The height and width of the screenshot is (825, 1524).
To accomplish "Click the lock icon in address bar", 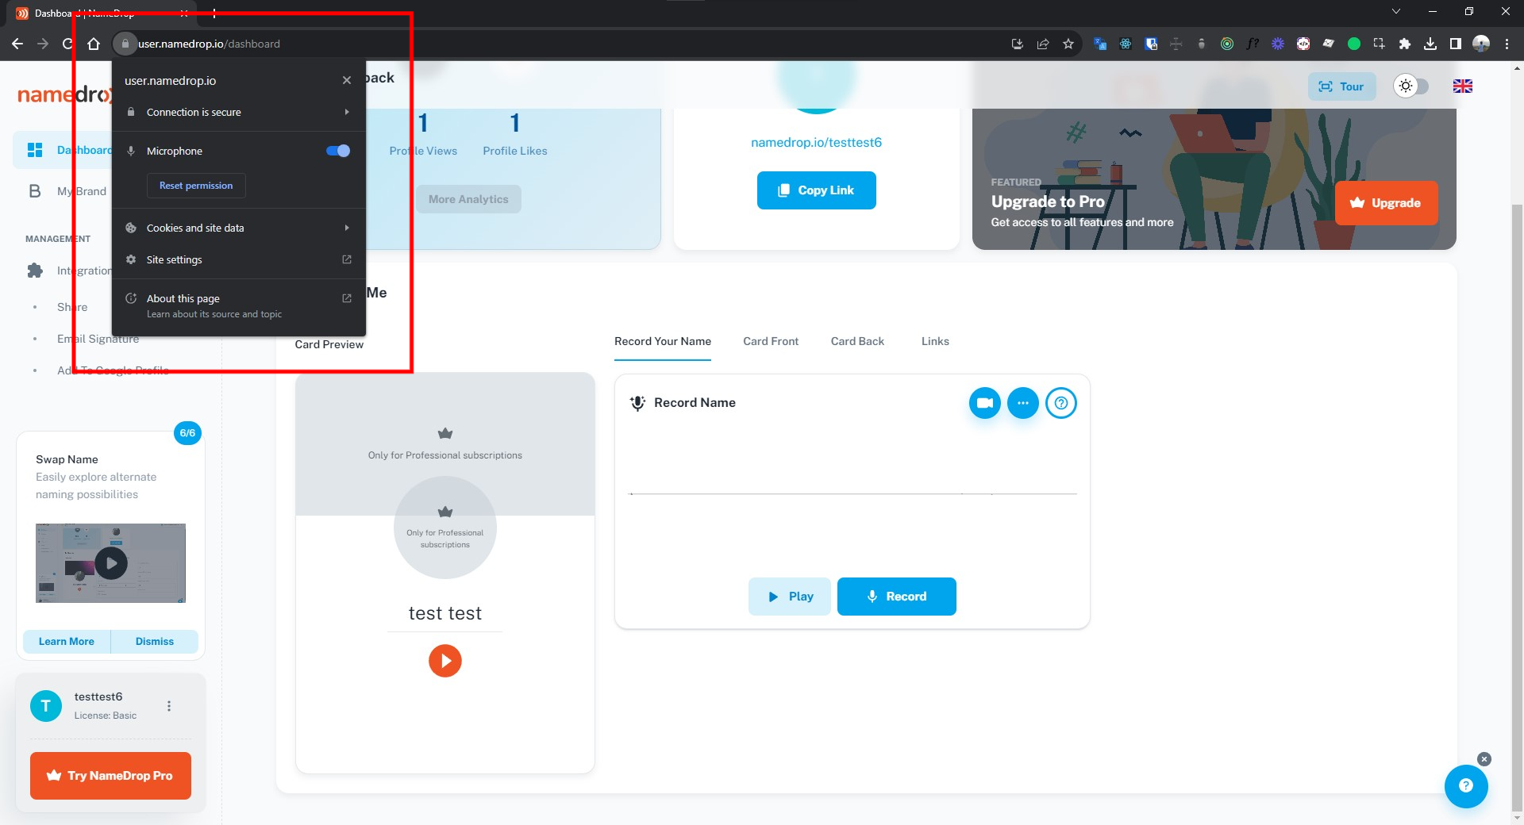I will click(x=125, y=44).
